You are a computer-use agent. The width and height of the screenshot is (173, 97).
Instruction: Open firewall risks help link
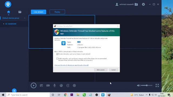coord(71,65)
